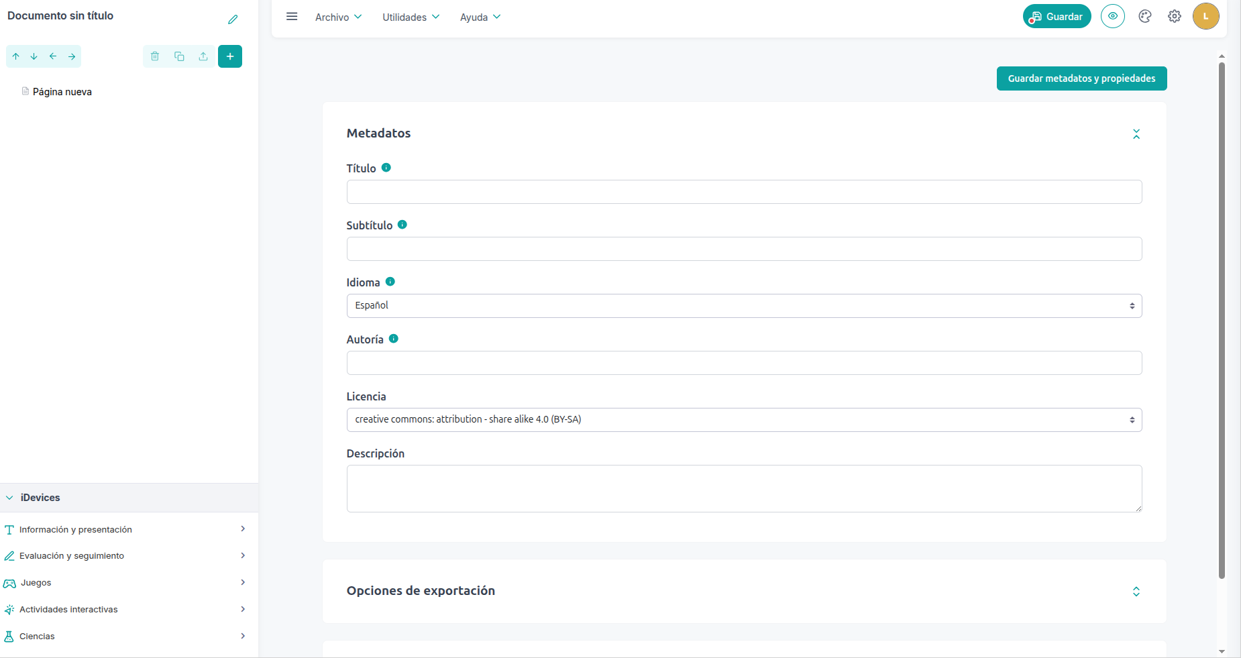Click the Guardar button
Viewport: 1241px width, 658px height.
tap(1057, 16)
